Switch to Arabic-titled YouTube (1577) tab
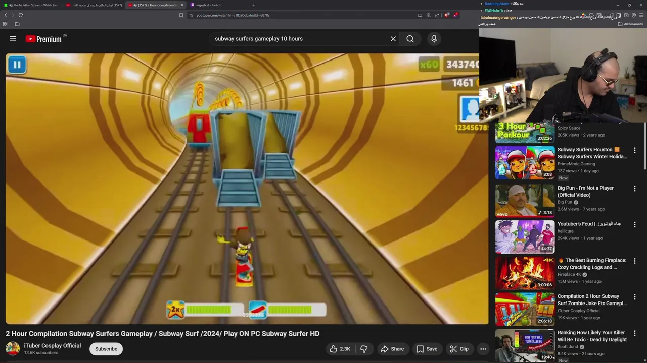This screenshot has width=647, height=363. coord(94,5)
